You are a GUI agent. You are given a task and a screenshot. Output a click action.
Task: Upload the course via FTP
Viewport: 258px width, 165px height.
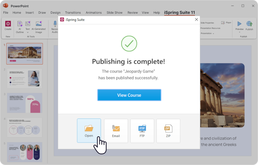pyautogui.click(x=142, y=131)
